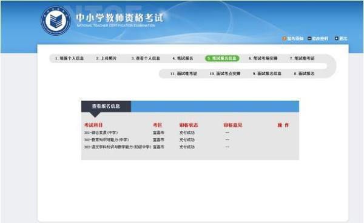Open step 11 面试准考证
The height and width of the screenshot is (223, 364).
(x=184, y=73)
